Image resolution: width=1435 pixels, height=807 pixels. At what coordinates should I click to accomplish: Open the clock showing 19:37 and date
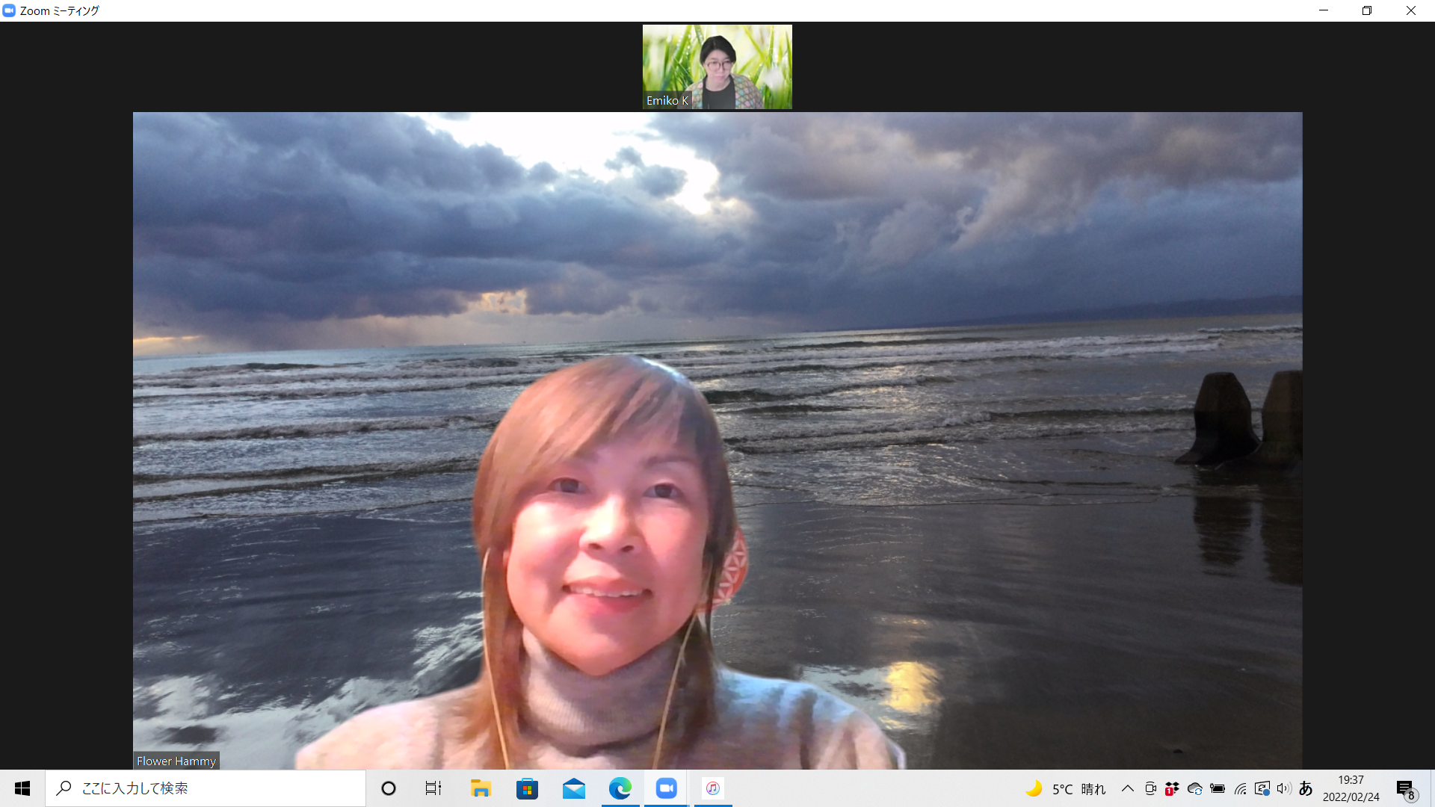pyautogui.click(x=1351, y=788)
